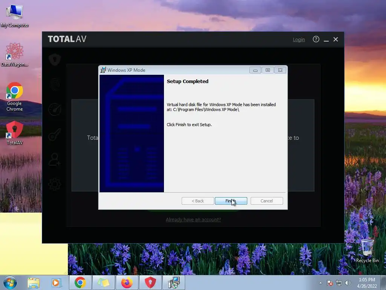Image resolution: width=386 pixels, height=290 pixels.
Task: Open TotalAV settings gear sidebar icon
Action: (55, 184)
